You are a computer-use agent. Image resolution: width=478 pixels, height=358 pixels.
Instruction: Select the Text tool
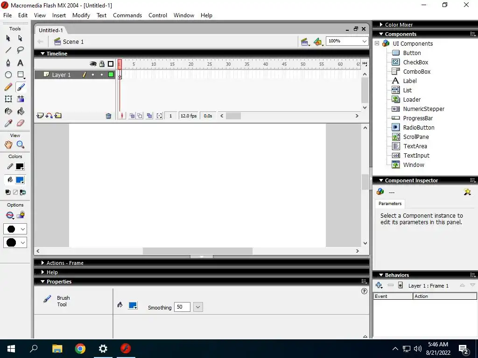(x=21, y=63)
